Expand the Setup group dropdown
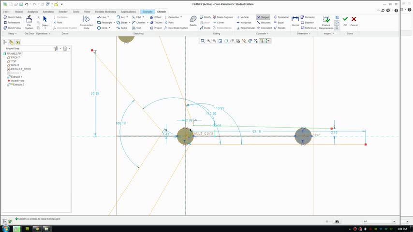Viewport: 413px width, 232px height. (12, 33)
